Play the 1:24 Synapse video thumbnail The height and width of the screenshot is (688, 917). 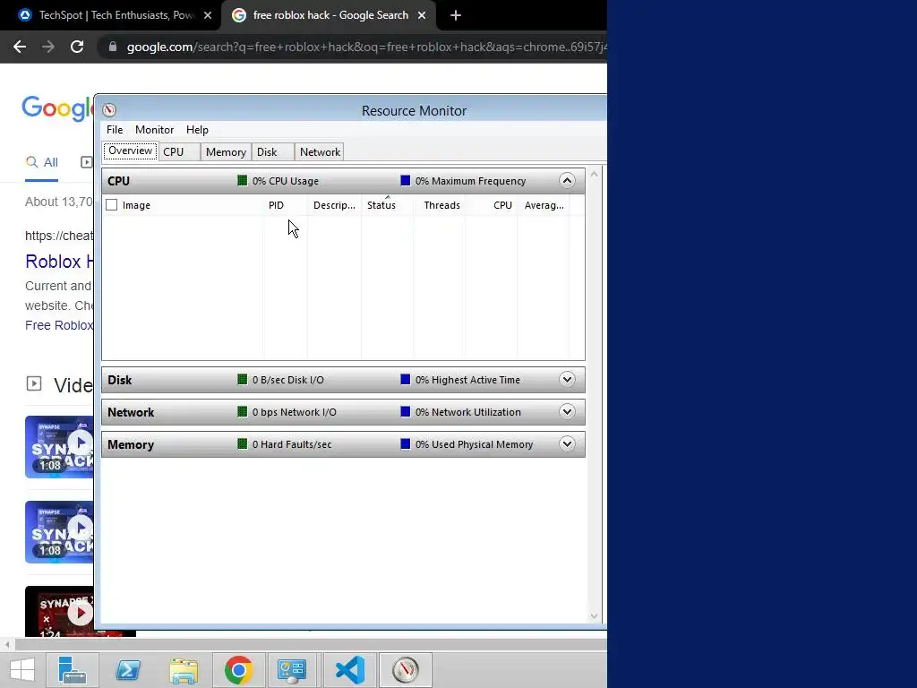(x=59, y=612)
